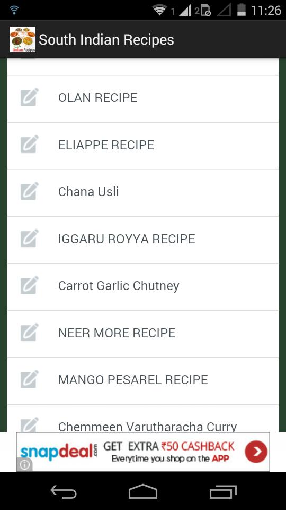This screenshot has width=286, height=510.
Task: Tap the edit icon beside IGGARU ROYYA RECIPE
Action: 30,238
